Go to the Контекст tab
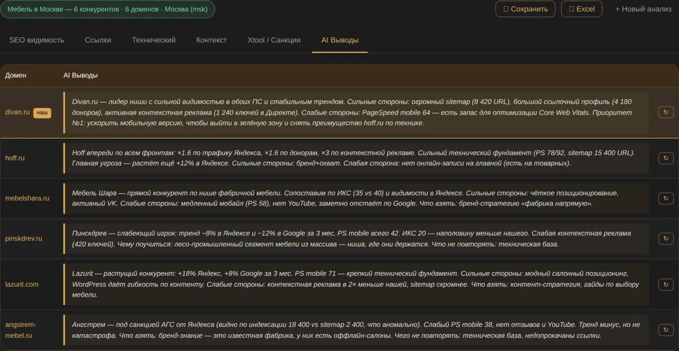 pyautogui.click(x=211, y=40)
